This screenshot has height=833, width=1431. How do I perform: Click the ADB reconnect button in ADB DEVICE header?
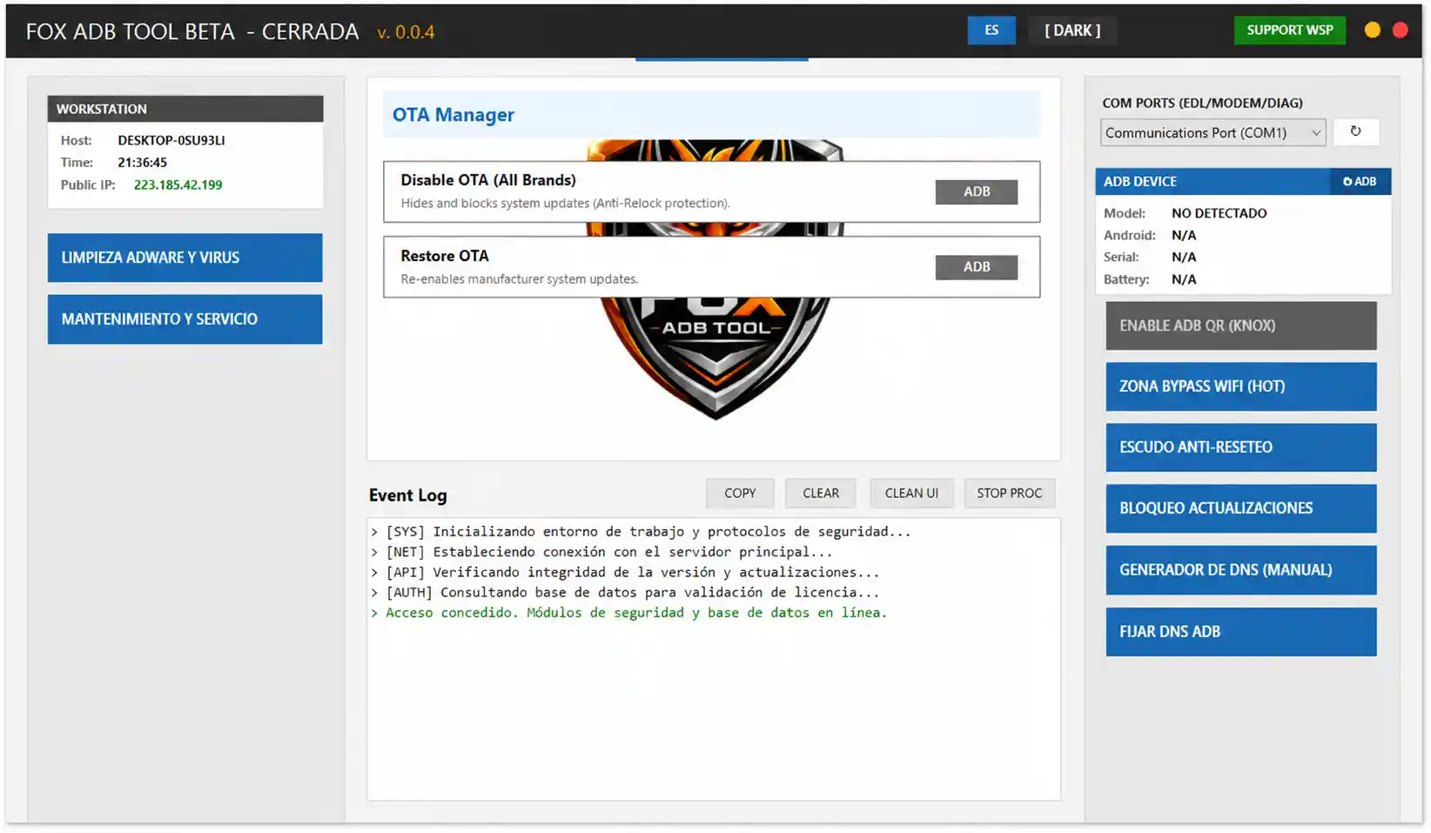[x=1360, y=181]
